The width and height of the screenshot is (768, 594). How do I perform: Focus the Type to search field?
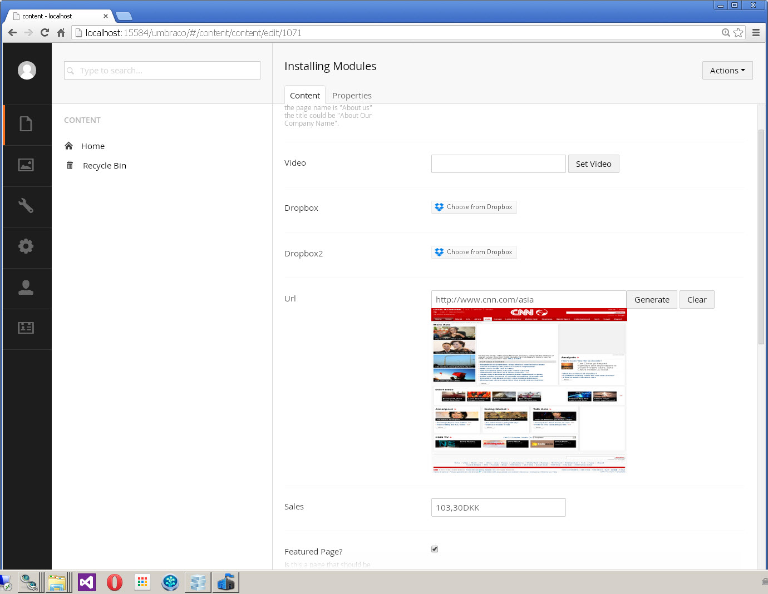[x=162, y=71]
